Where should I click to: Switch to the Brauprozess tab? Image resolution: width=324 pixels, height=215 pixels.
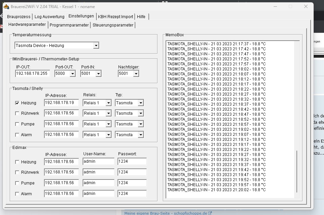(19, 17)
